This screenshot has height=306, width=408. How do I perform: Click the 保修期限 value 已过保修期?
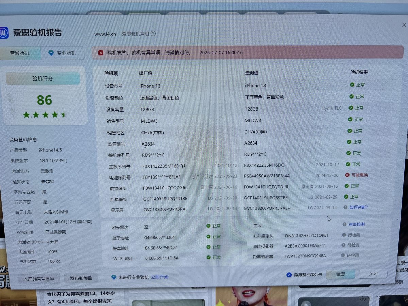(x=55, y=232)
